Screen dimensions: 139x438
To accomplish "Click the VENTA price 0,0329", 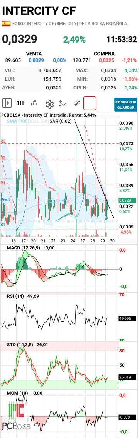I will coord(36,60).
